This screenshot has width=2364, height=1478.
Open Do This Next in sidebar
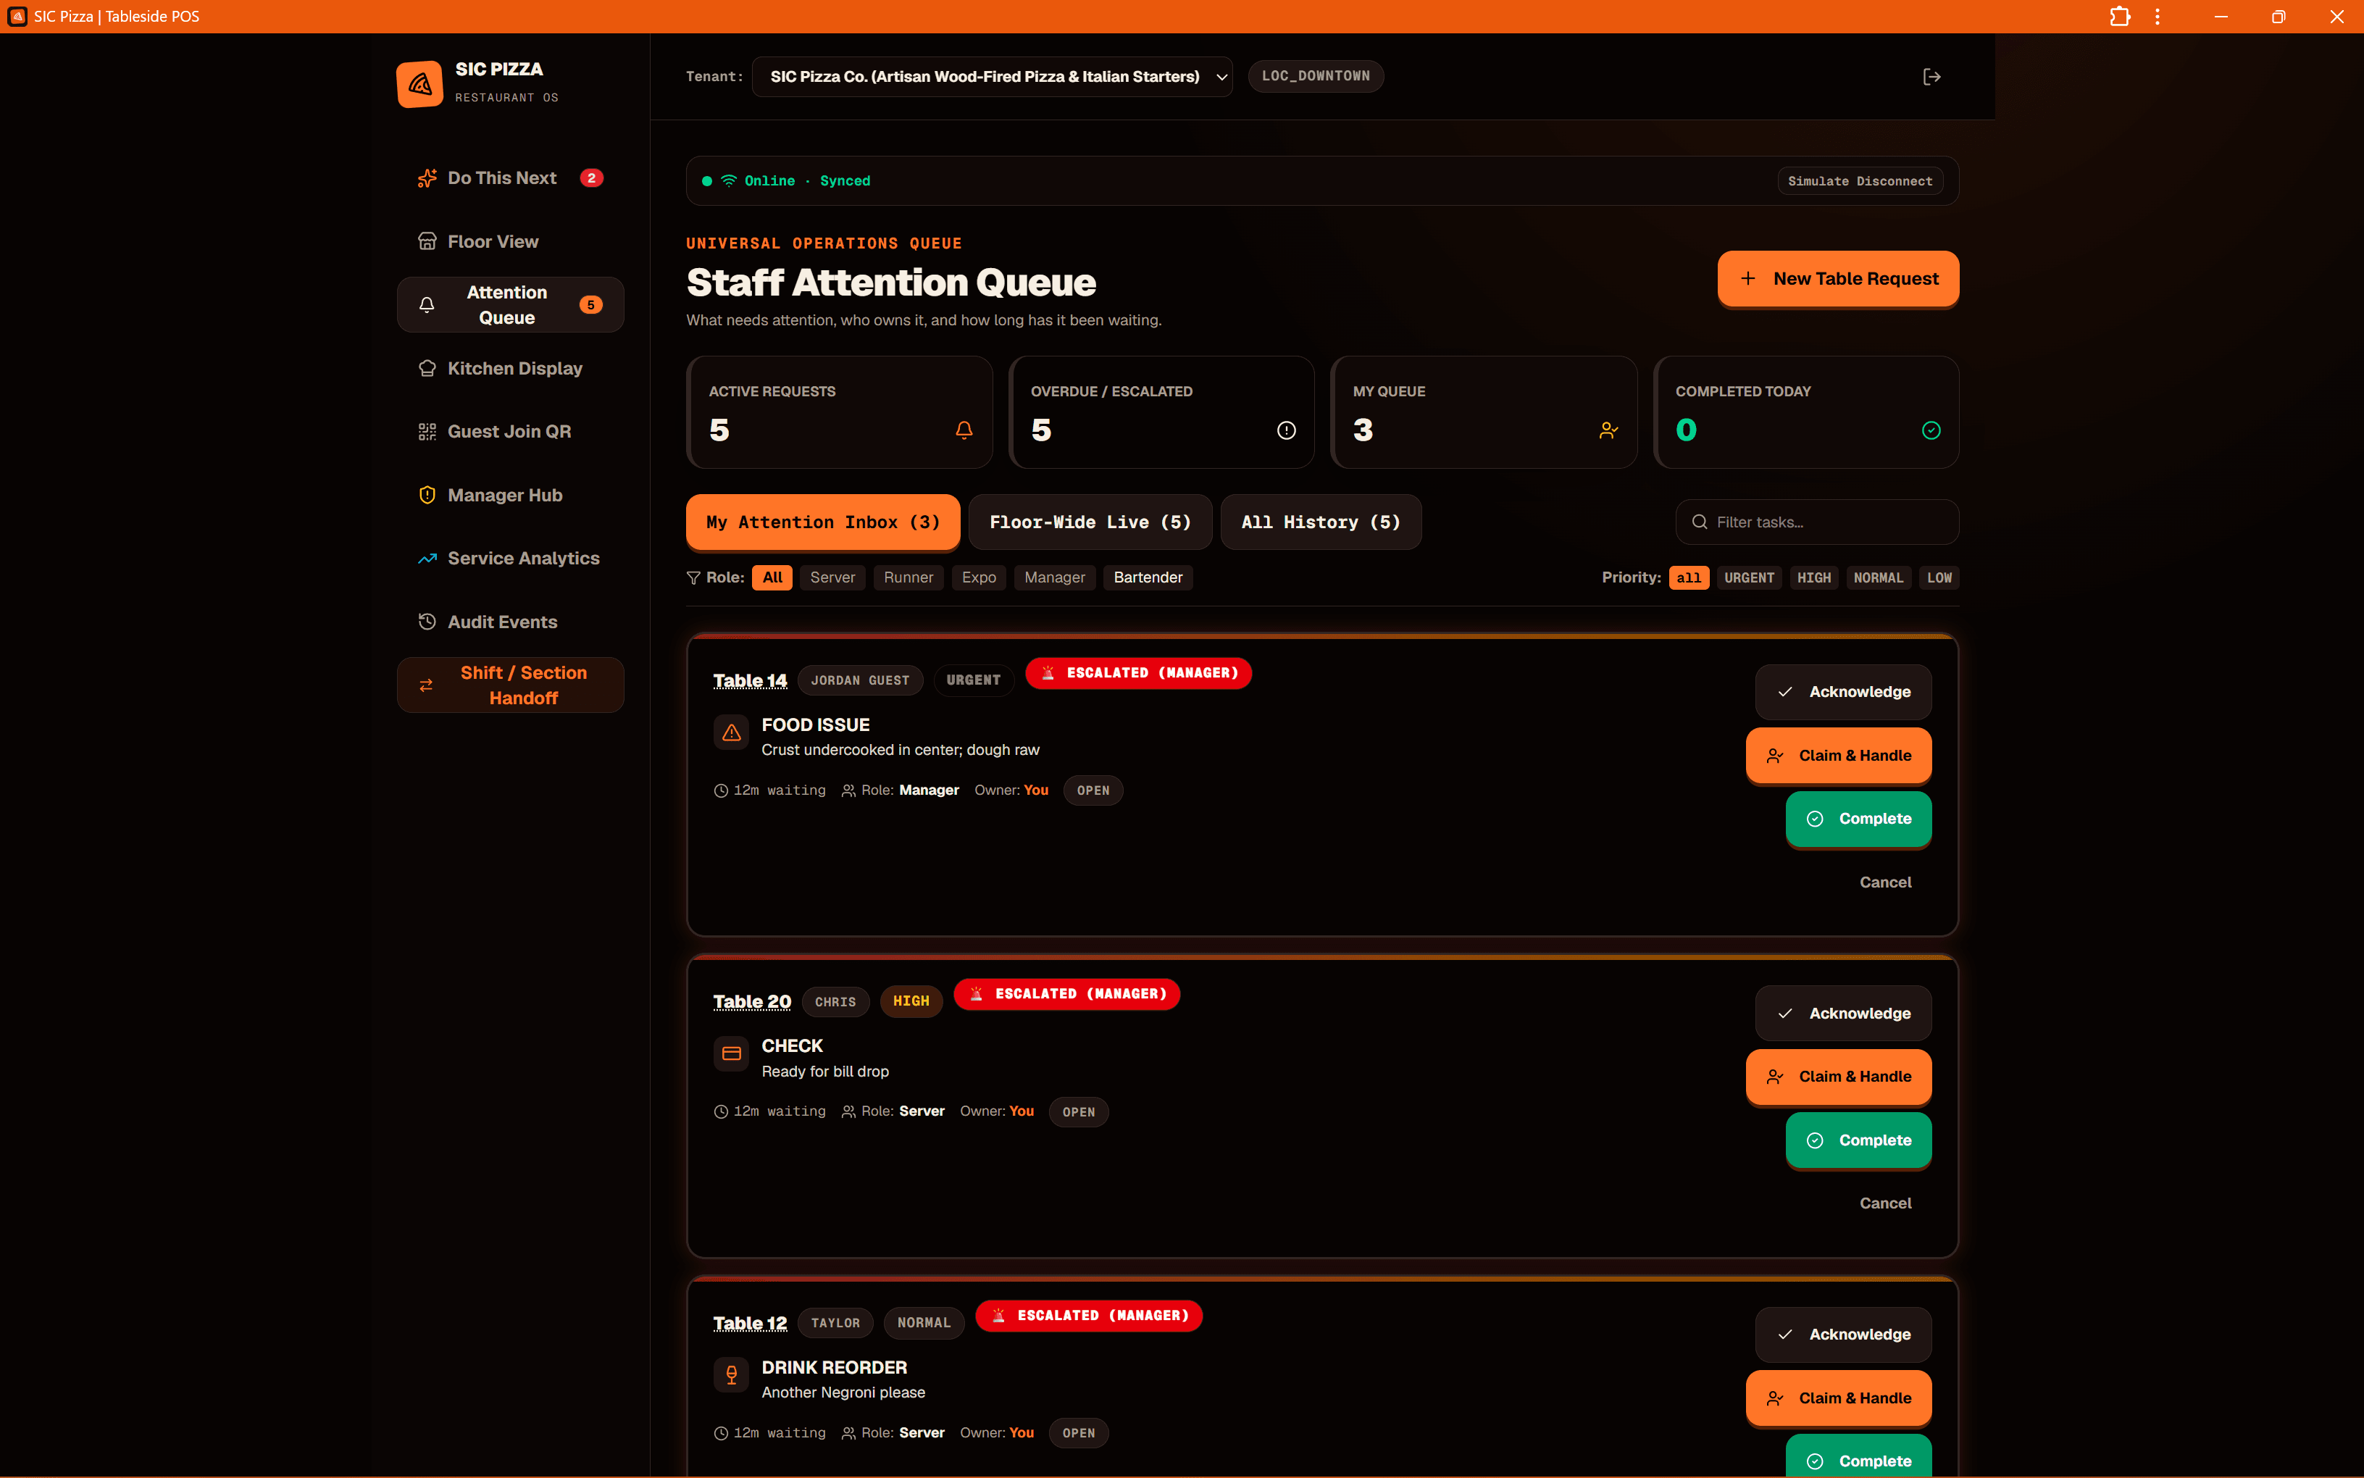pos(510,178)
